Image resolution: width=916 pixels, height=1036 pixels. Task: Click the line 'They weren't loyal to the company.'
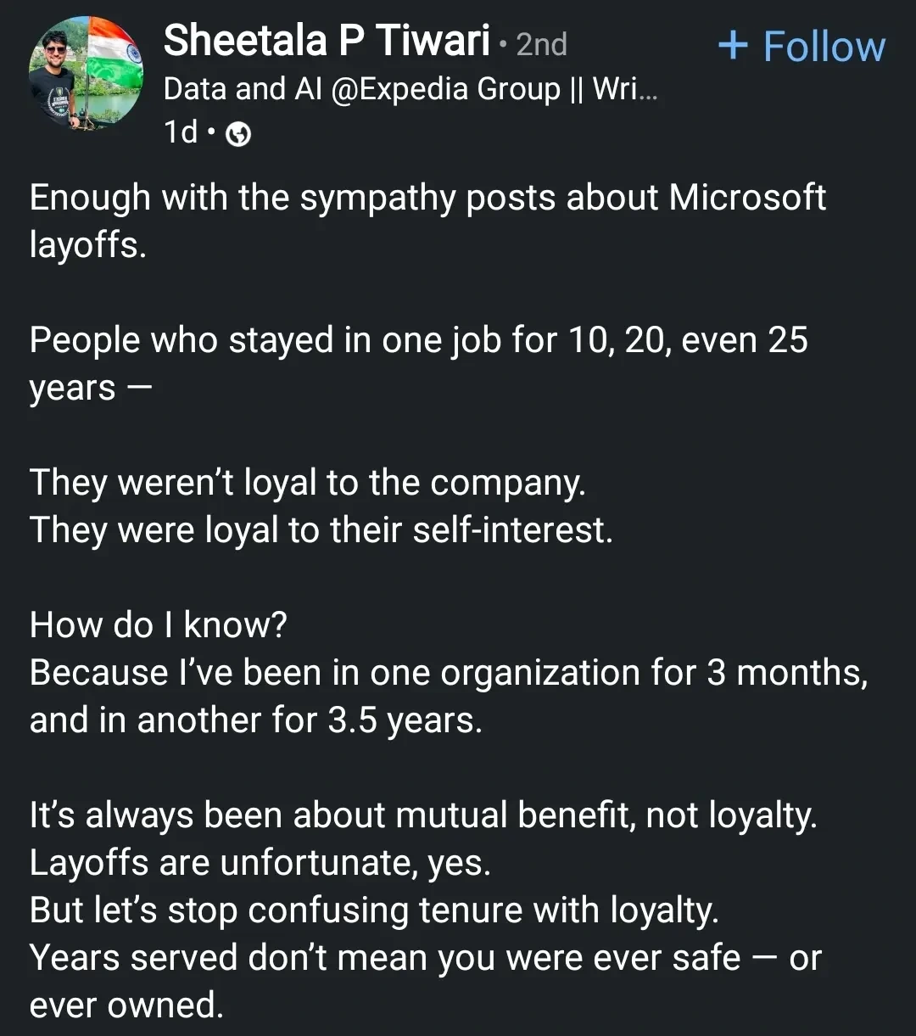(308, 482)
